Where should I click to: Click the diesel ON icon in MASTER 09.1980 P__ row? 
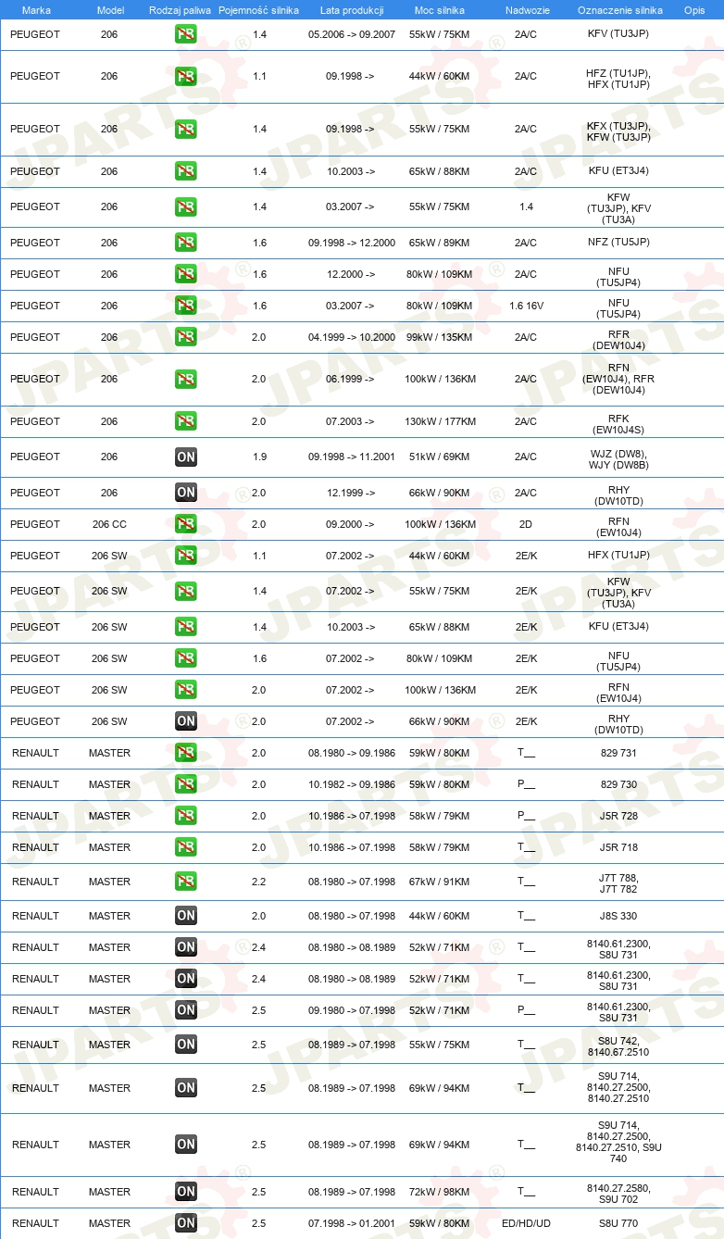point(186,1011)
